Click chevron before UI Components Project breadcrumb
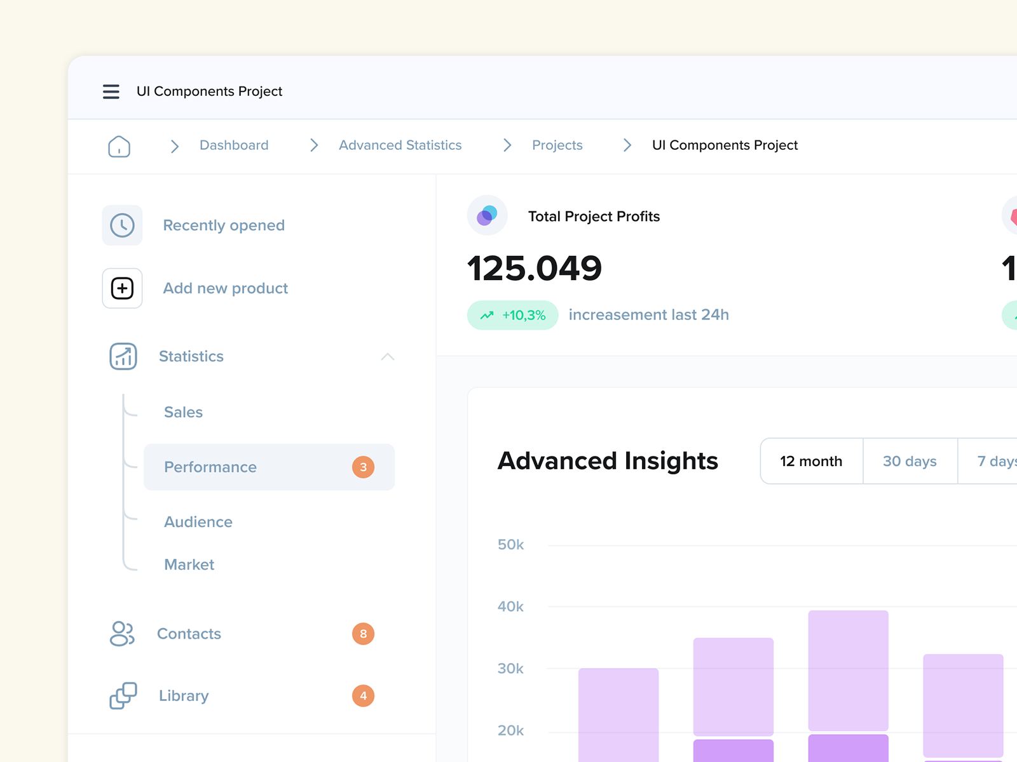Viewport: 1017px width, 762px height. pyautogui.click(x=627, y=145)
